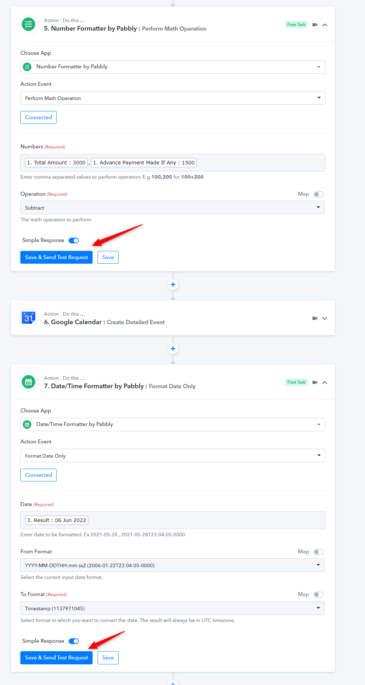Click step 7 Date/Time Formatter by Pabbly title
Image resolution: width=365 pixels, height=685 pixels.
click(x=120, y=386)
